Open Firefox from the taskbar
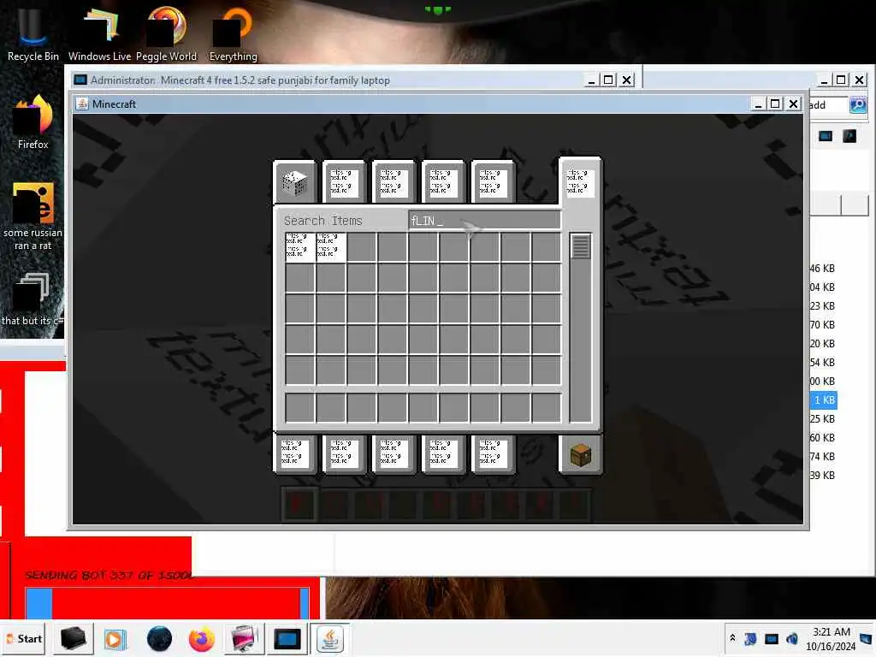 pyautogui.click(x=202, y=639)
